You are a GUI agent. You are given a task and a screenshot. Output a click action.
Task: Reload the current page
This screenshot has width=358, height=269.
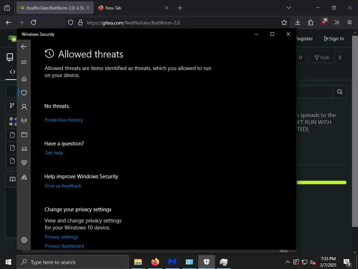point(34,22)
